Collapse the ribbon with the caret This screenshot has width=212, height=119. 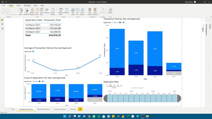tap(211, 17)
